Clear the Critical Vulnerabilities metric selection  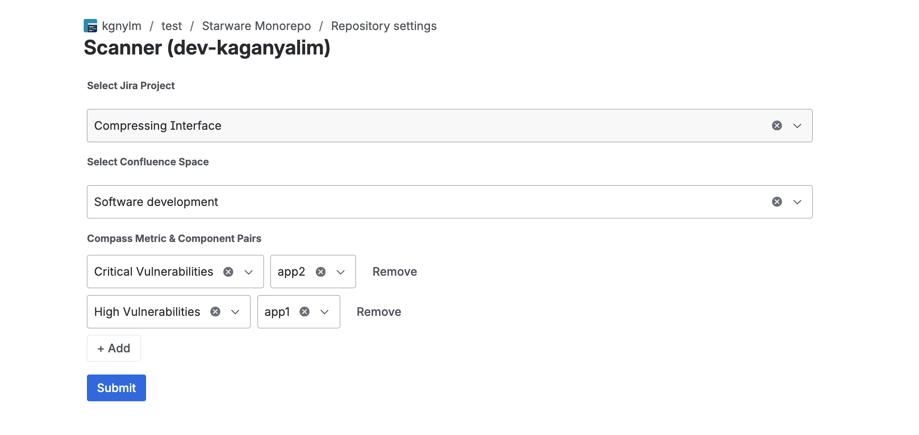tap(228, 272)
